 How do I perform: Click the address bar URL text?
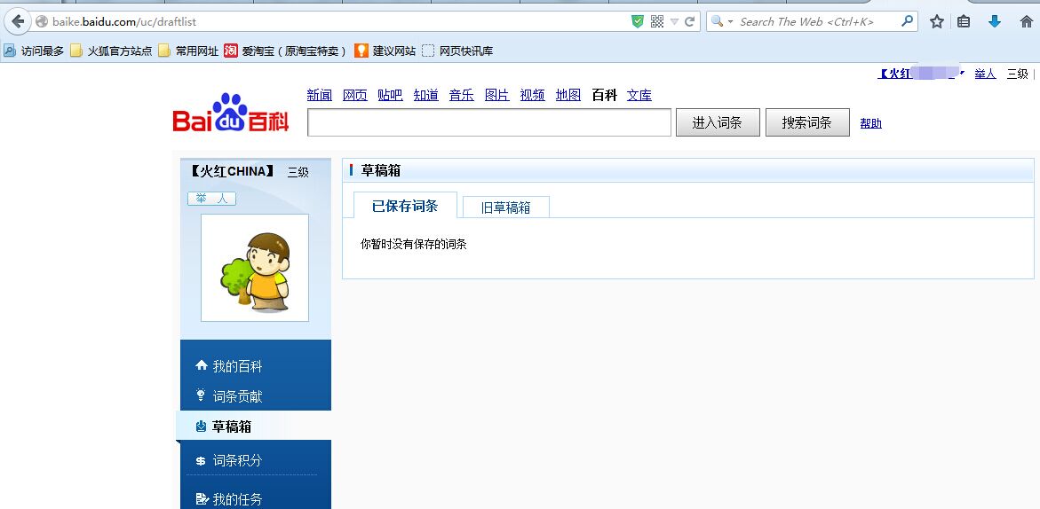tap(124, 22)
